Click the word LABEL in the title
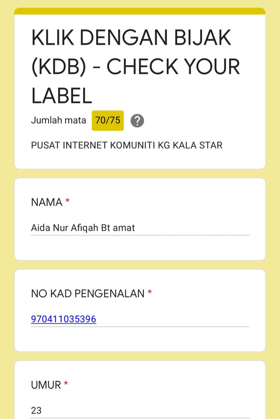The image size is (280, 419). click(61, 95)
